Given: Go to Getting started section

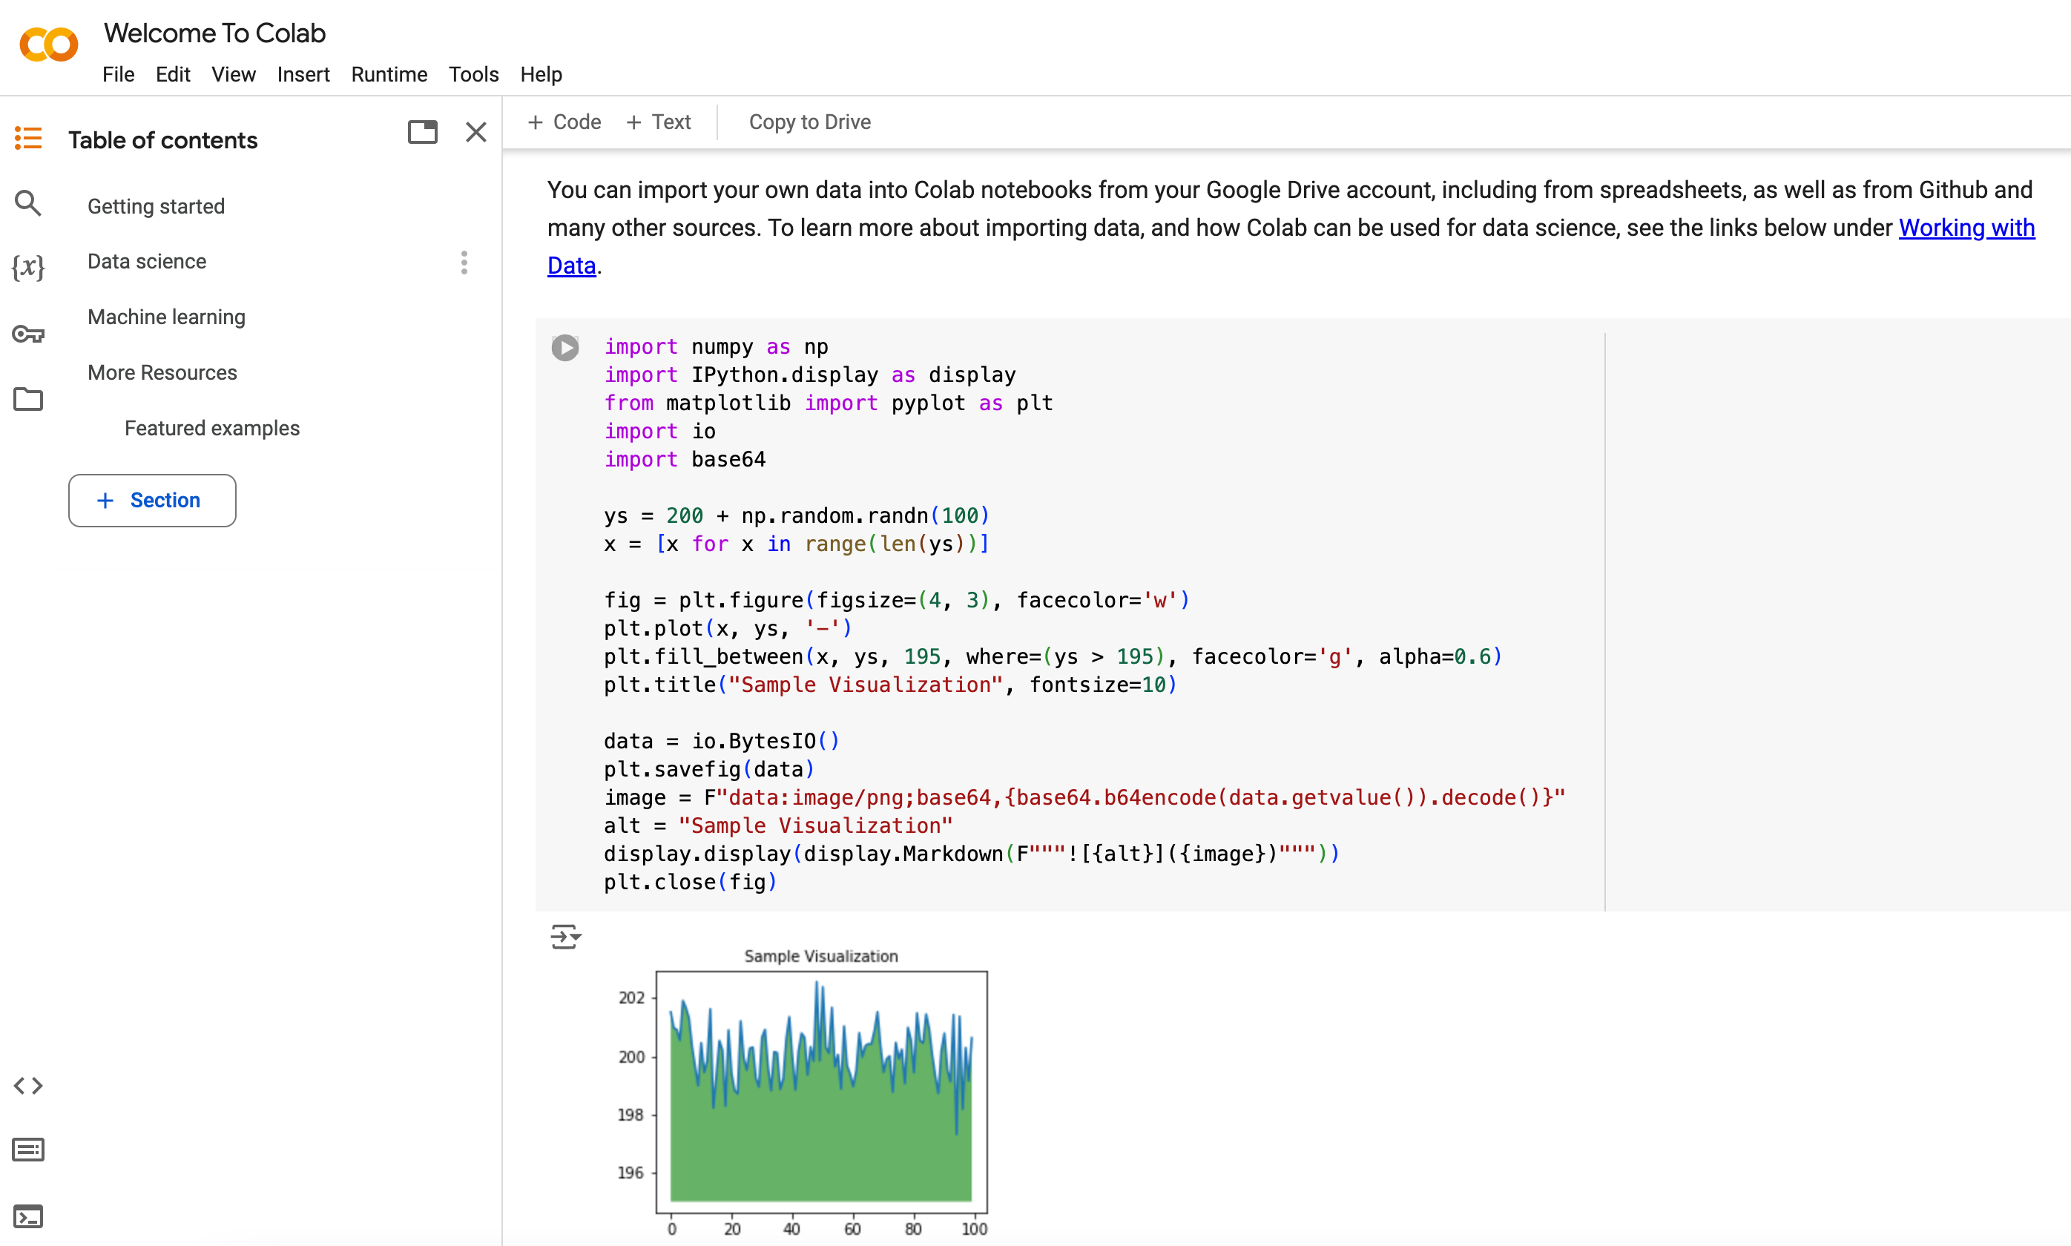Looking at the screenshot, I should (x=157, y=206).
